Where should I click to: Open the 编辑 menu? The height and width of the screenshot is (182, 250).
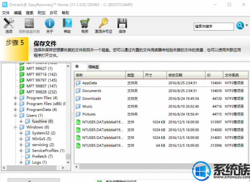click(17, 13)
